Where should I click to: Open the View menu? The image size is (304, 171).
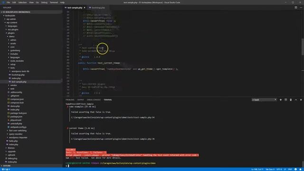point(31,2)
